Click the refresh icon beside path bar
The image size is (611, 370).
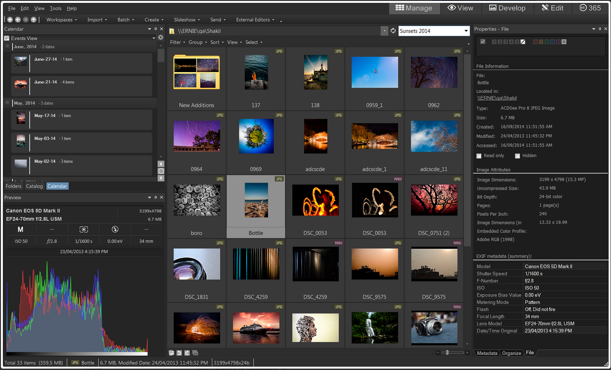point(393,31)
